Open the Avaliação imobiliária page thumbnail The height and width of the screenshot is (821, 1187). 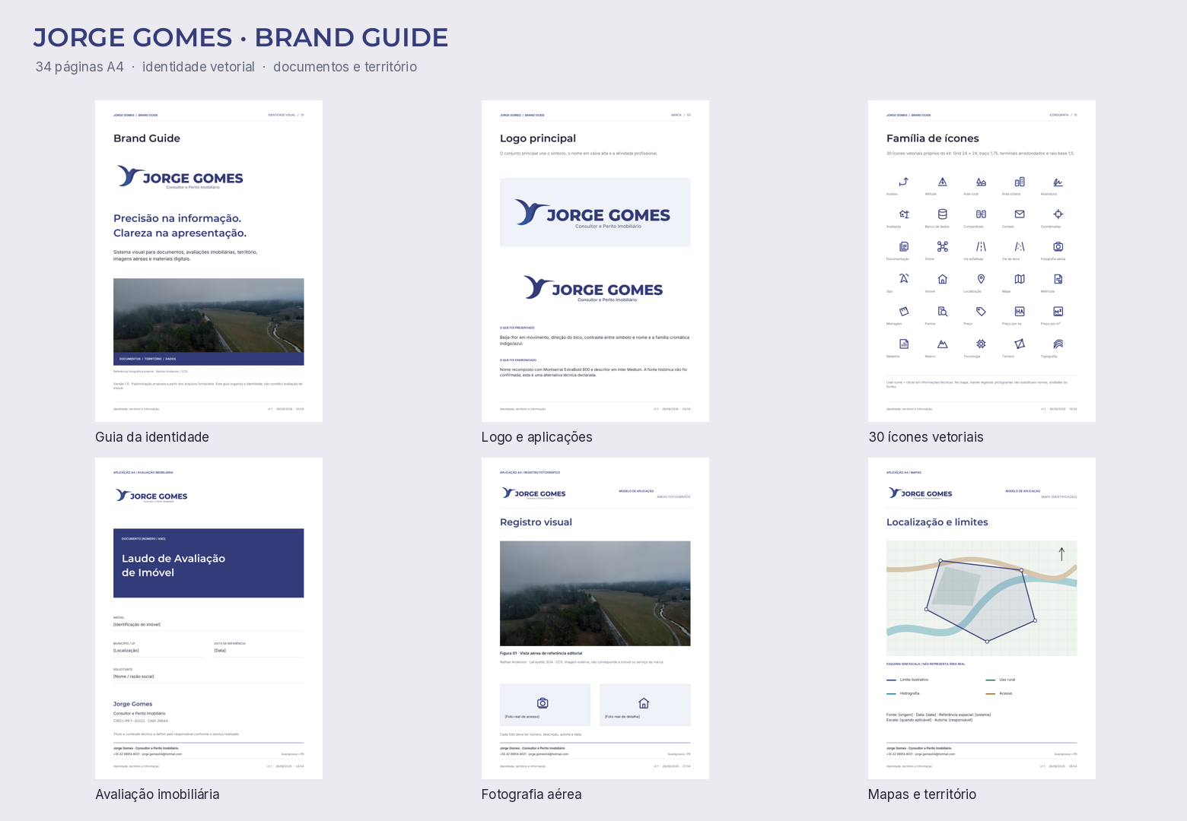(x=208, y=618)
